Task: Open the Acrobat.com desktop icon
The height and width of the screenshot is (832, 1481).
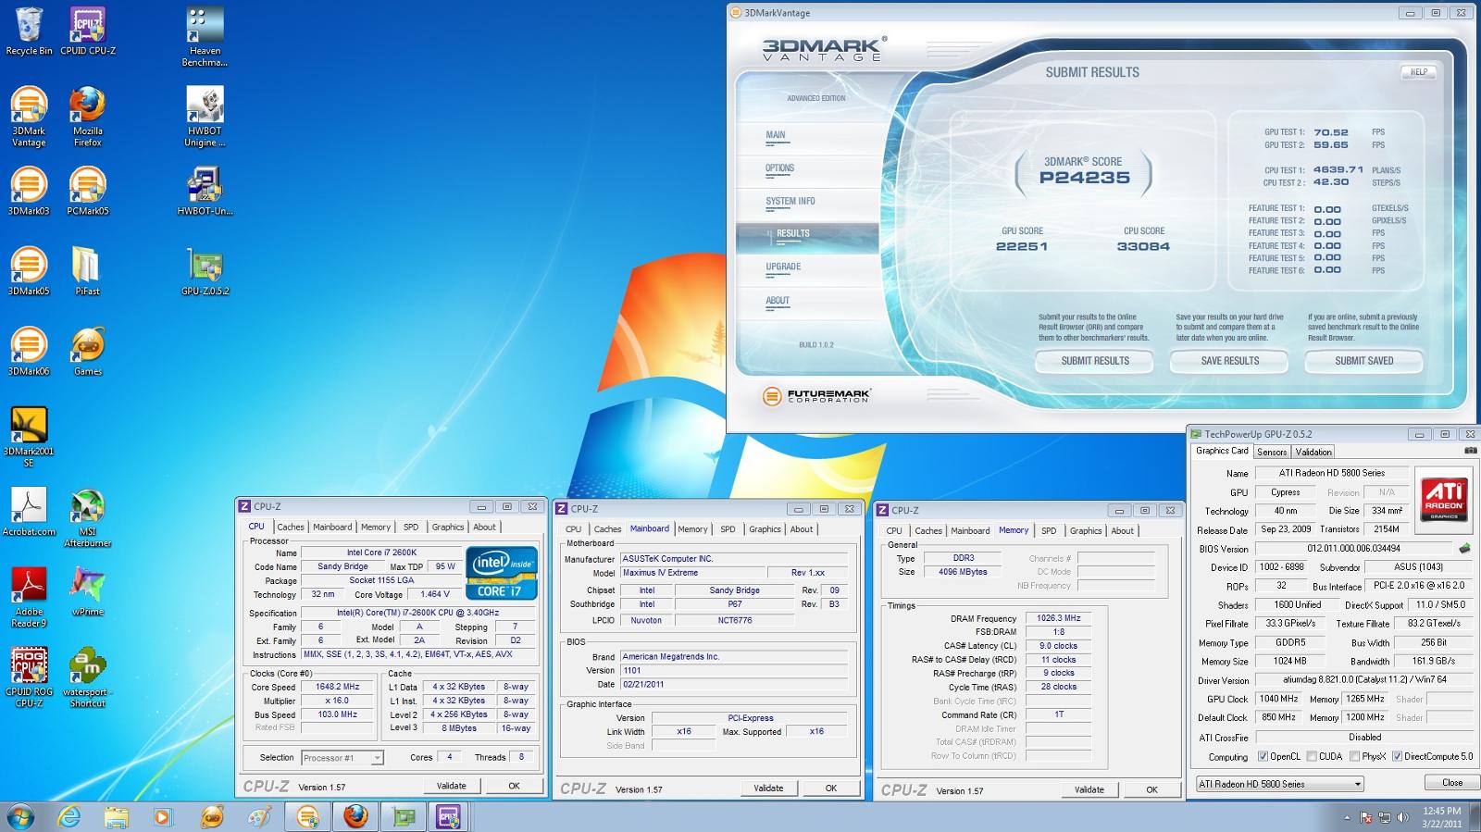Action: click(29, 512)
